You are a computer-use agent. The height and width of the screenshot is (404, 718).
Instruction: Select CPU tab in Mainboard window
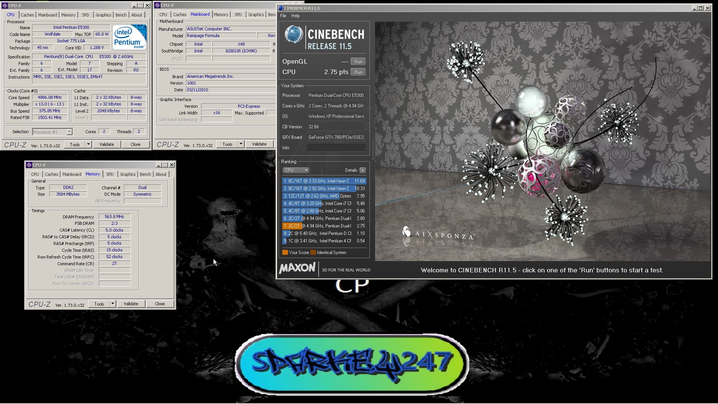pyautogui.click(x=163, y=15)
